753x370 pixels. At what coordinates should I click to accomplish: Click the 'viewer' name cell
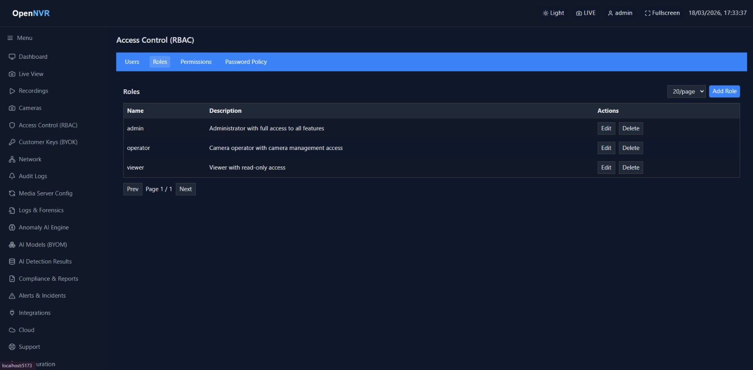(136, 168)
